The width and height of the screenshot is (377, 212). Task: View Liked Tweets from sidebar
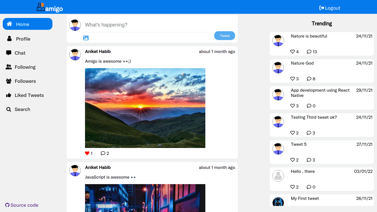pos(29,95)
